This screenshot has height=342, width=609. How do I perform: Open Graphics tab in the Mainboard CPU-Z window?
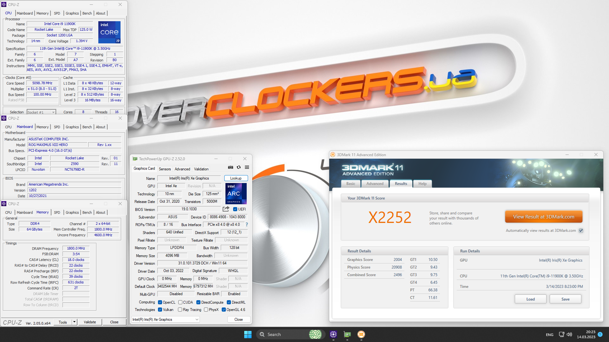point(72,127)
